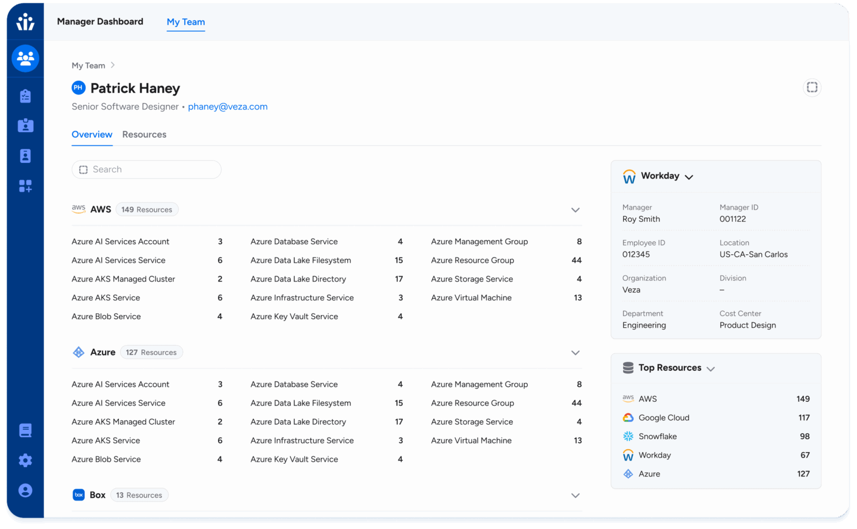Image resolution: width=857 pixels, height=529 pixels.
Task: Expand the Box resources section
Action: (x=575, y=496)
